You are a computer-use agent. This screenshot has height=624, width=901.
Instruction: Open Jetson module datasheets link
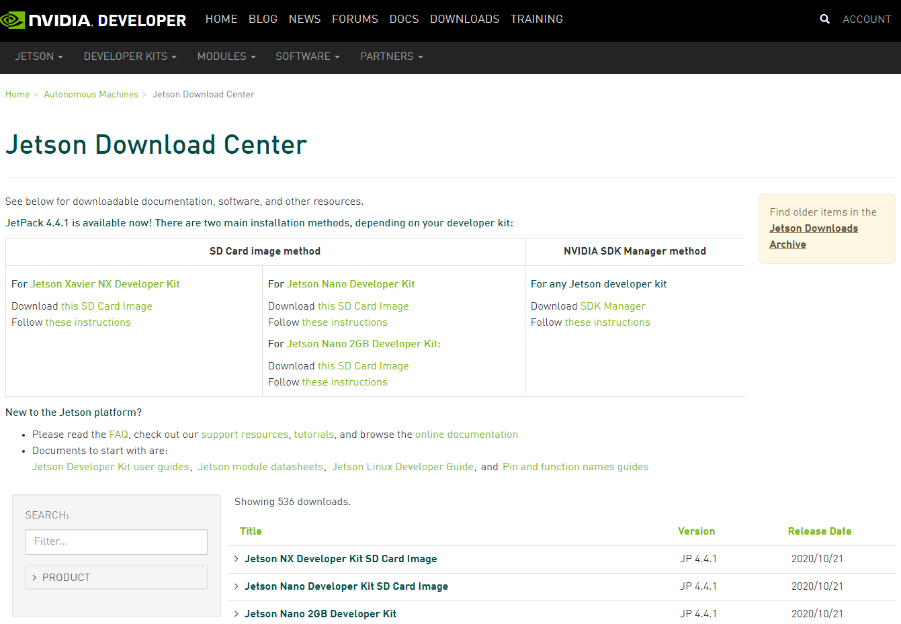tap(260, 467)
